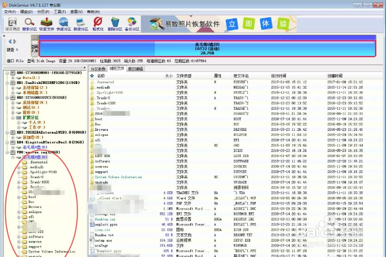Open the 工具(T) menu
The image size is (386, 257).
(60, 12)
